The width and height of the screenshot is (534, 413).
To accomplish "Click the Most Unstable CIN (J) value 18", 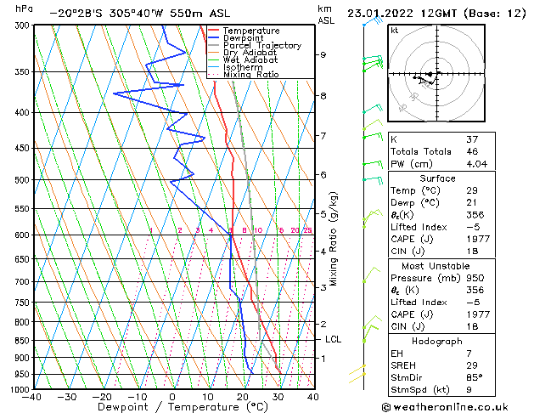I will tap(472, 327).
